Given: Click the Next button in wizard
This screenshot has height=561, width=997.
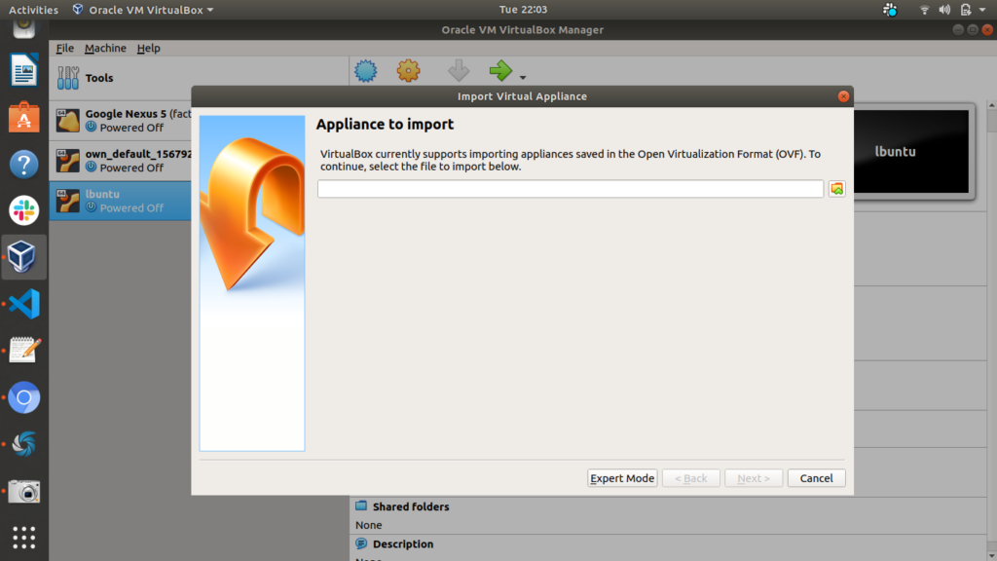Looking at the screenshot, I should point(754,477).
